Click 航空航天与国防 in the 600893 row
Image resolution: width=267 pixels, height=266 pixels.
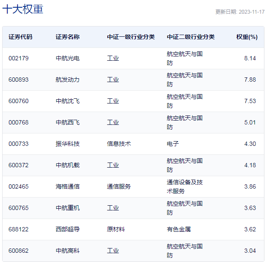(x=185, y=80)
